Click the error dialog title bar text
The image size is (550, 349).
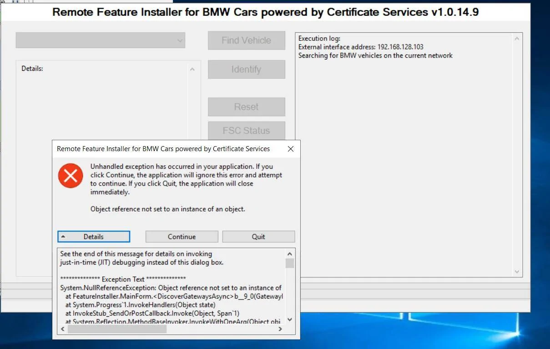pyautogui.click(x=163, y=149)
